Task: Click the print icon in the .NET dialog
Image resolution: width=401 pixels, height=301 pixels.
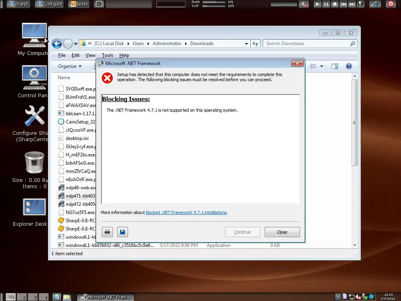Action: point(107,232)
